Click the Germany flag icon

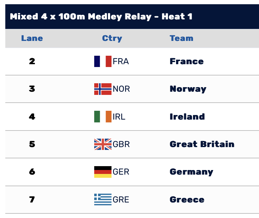tap(103, 172)
